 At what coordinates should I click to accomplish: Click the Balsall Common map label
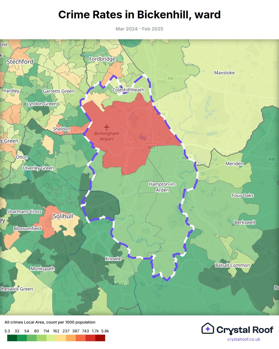point(233,265)
